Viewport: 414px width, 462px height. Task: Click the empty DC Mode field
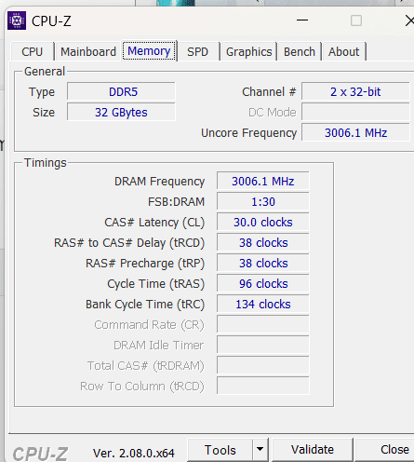355,113
